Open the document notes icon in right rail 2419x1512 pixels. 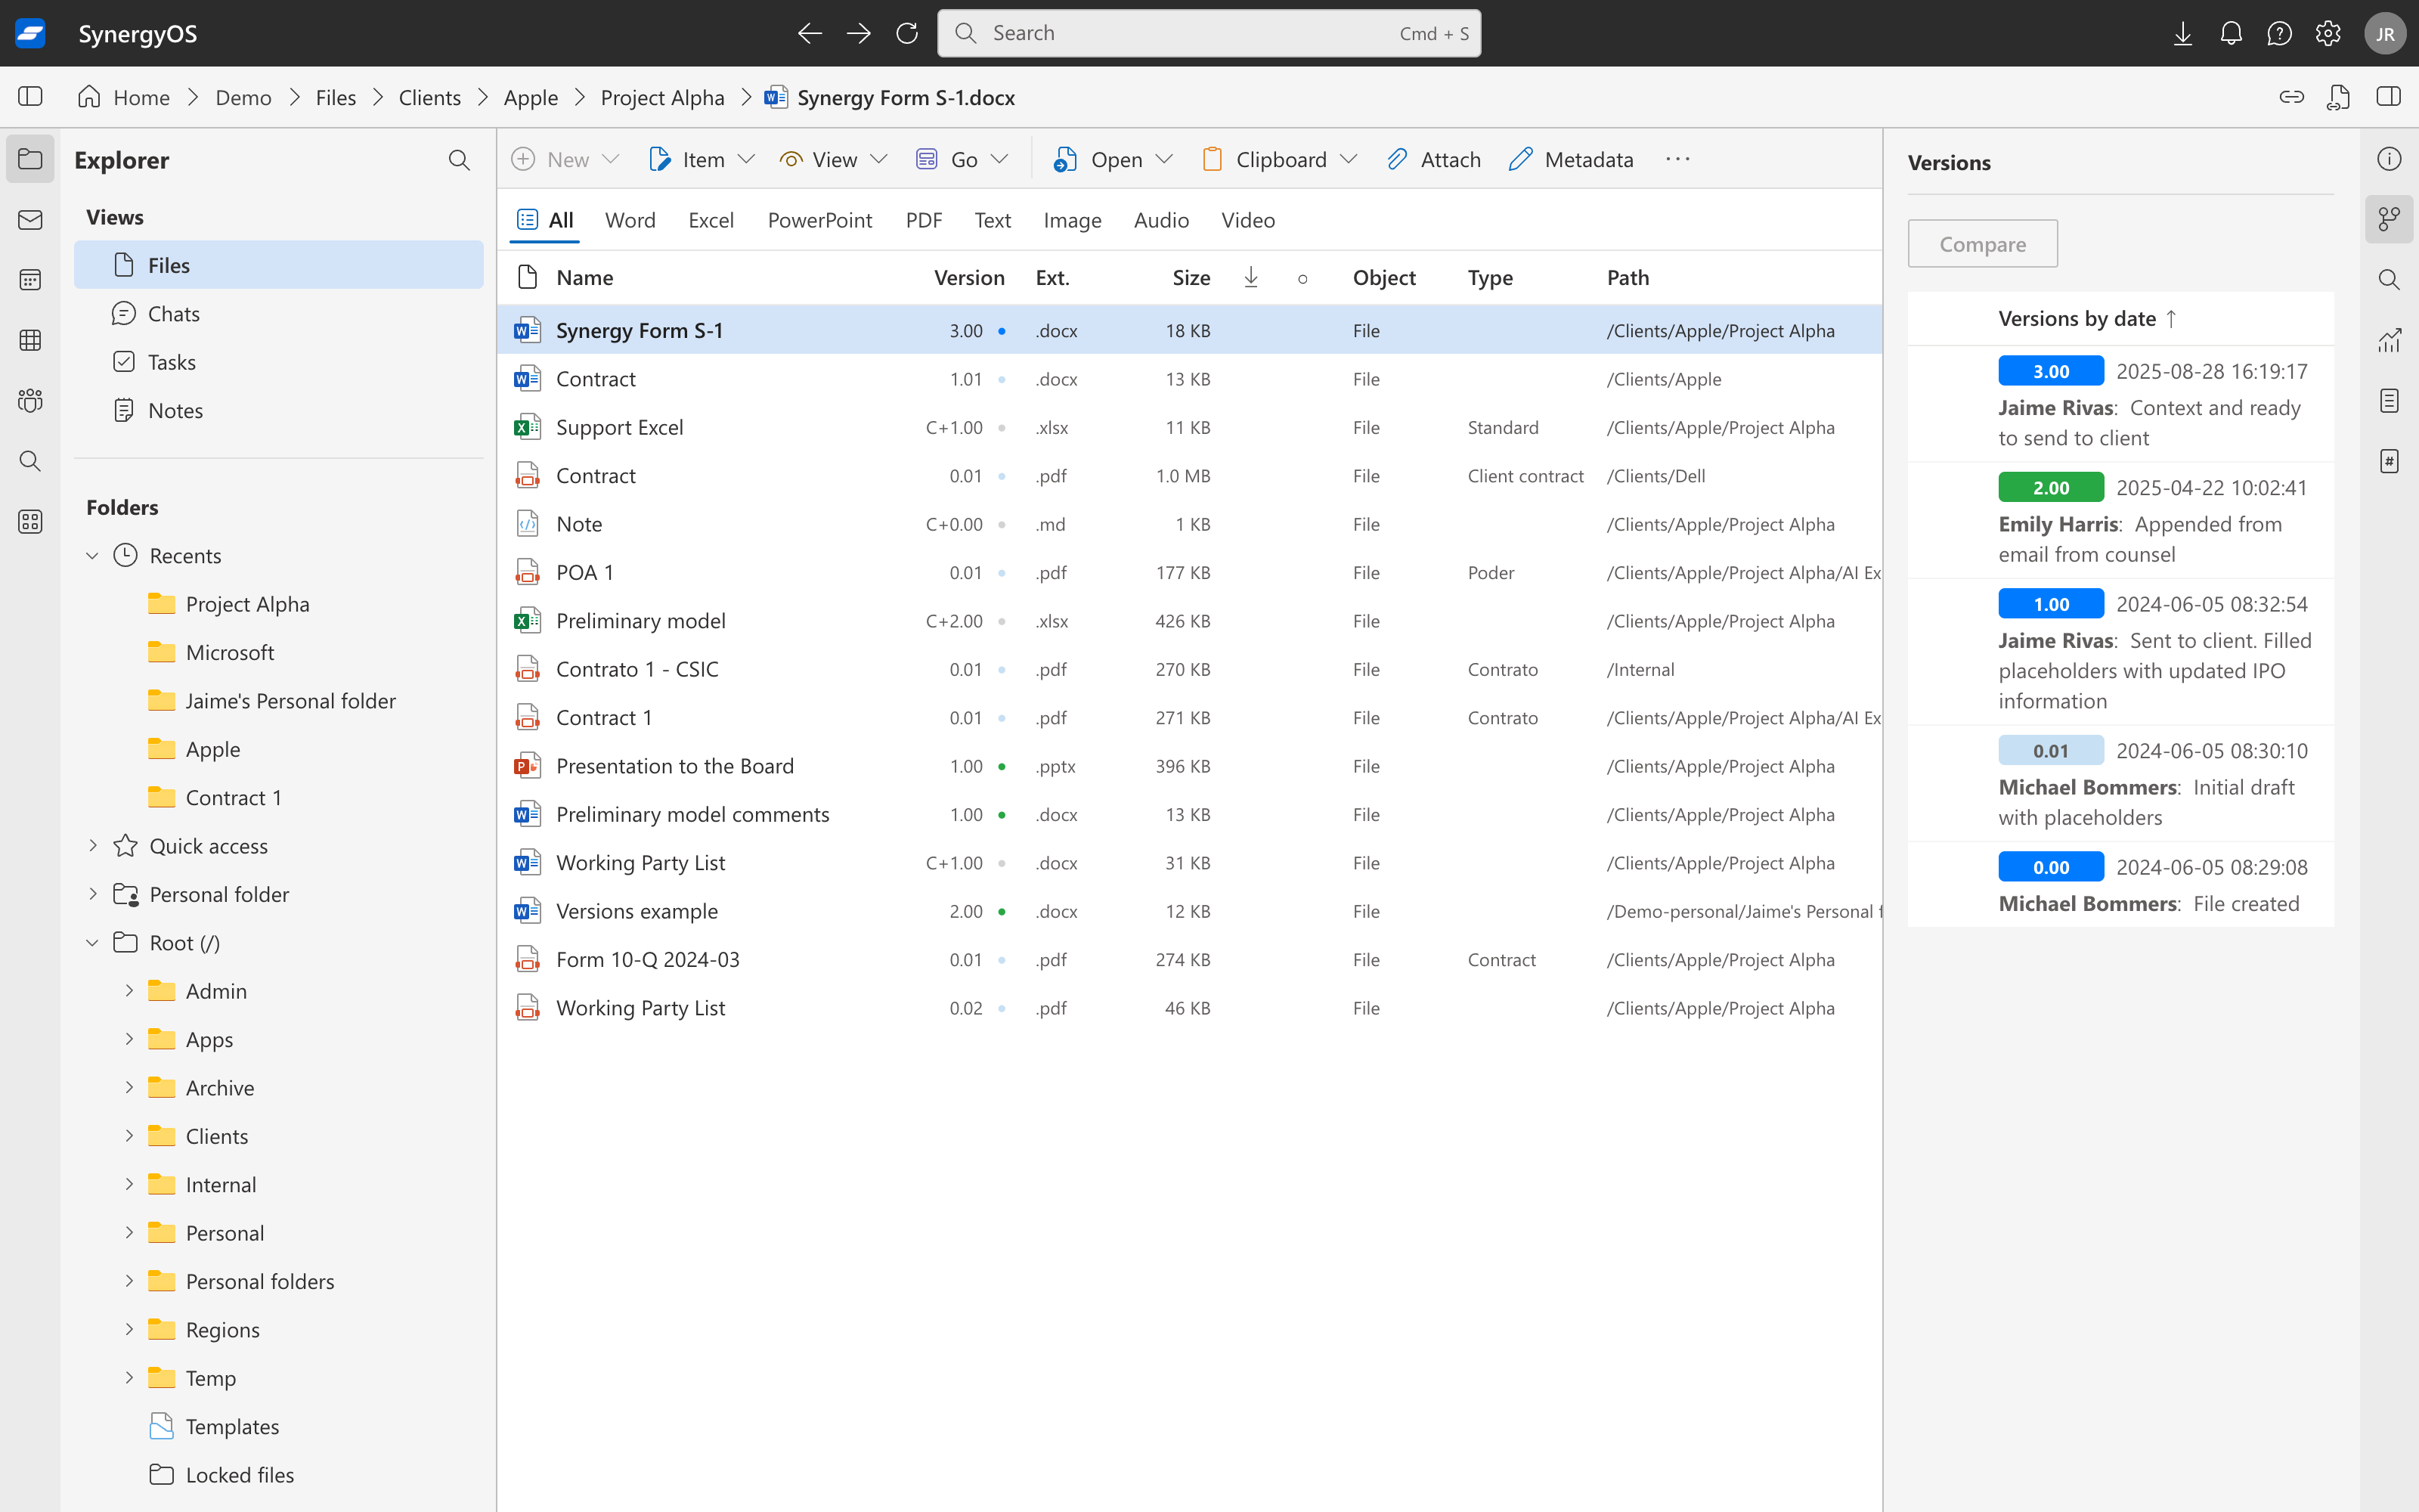[x=2389, y=401]
